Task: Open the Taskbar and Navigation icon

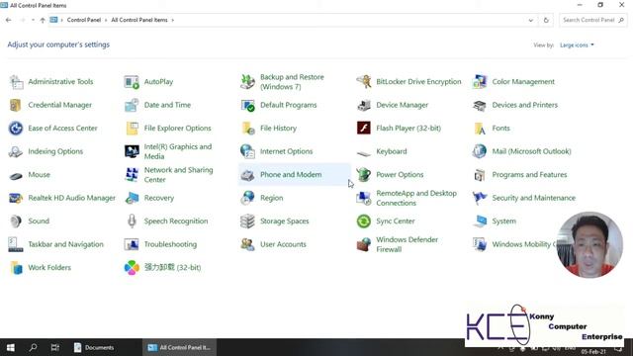Action: pos(16,244)
